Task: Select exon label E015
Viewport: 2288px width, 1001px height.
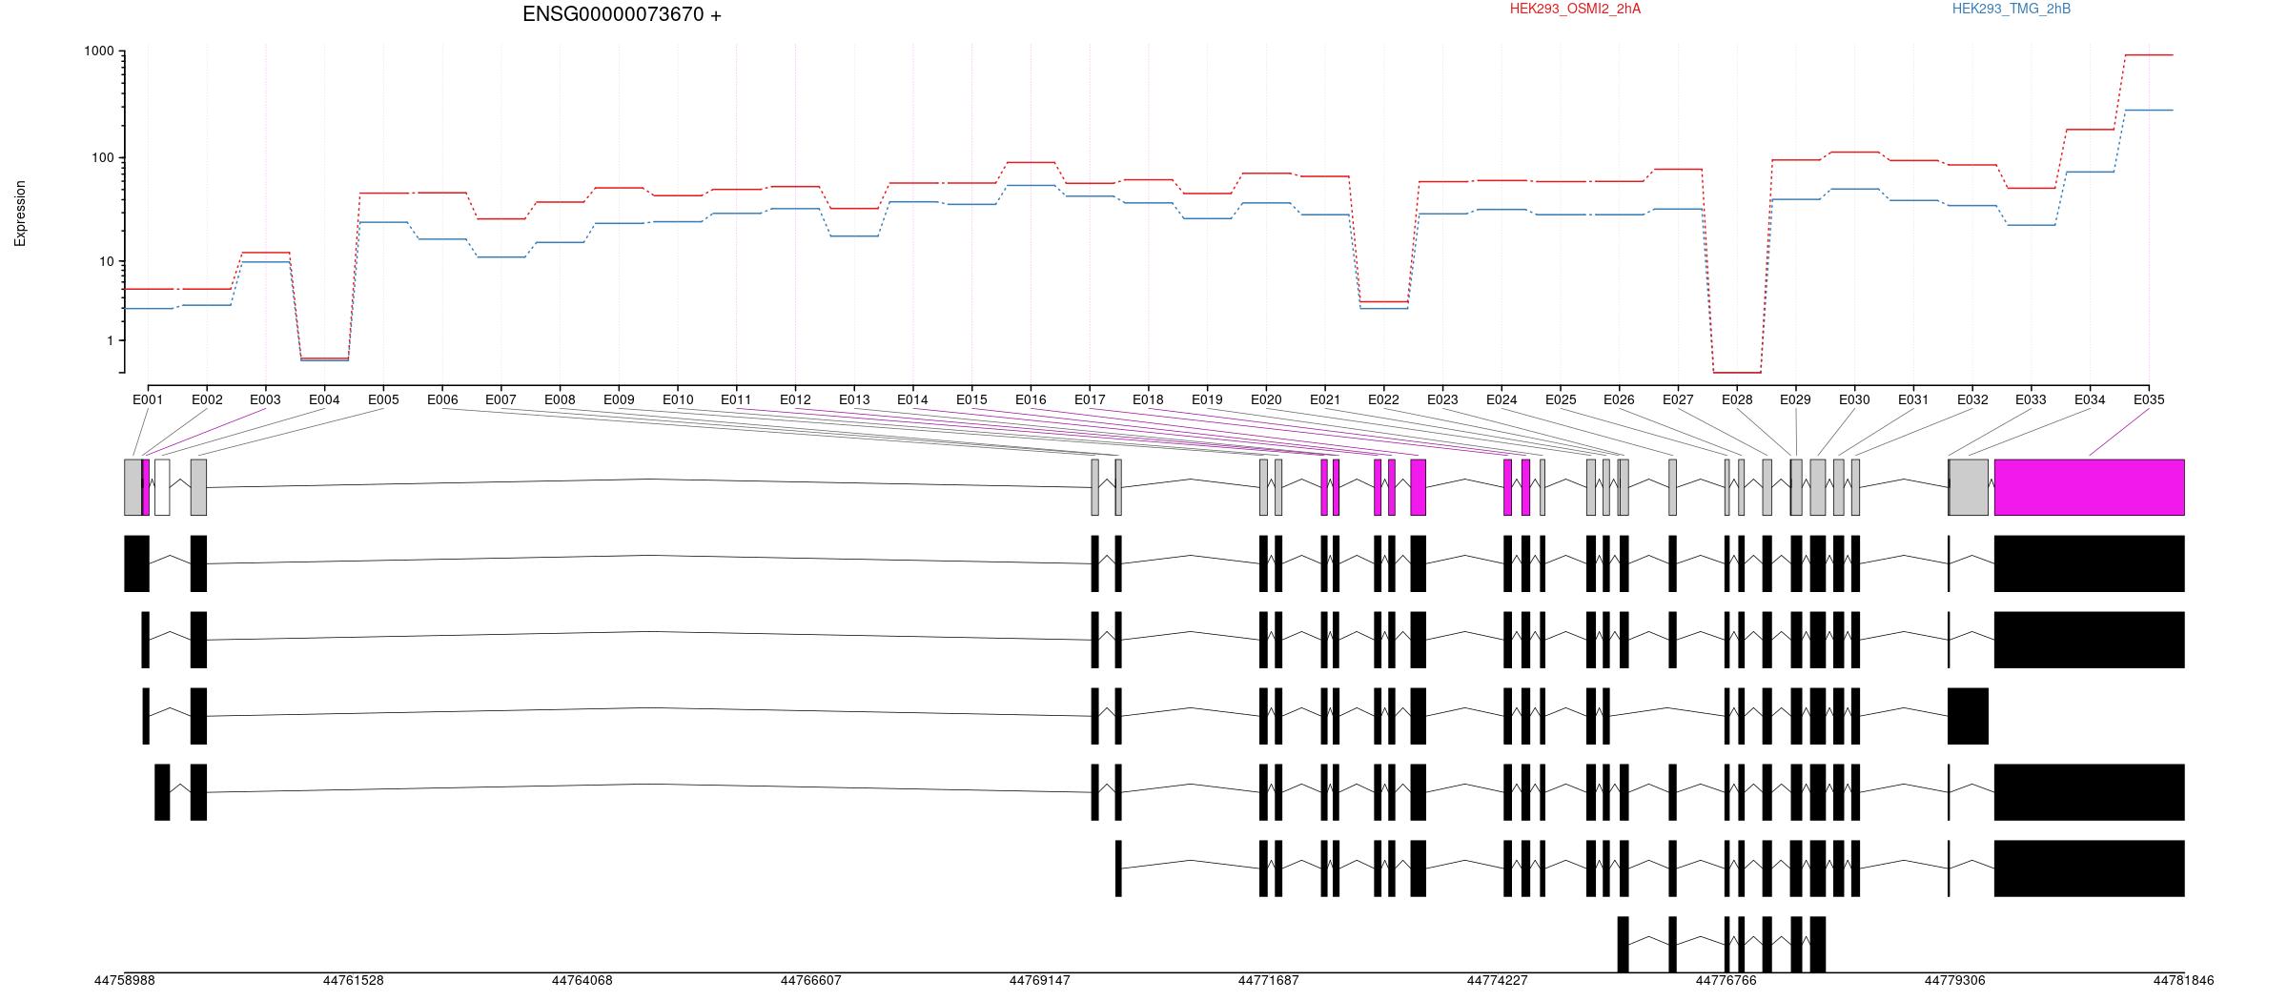Action: pos(971,399)
